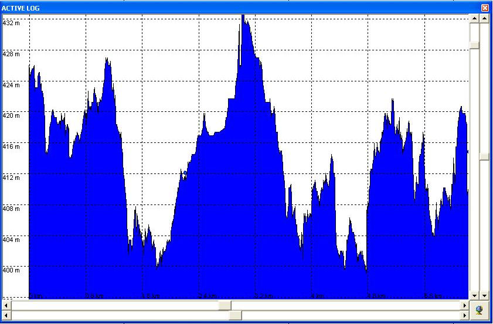Image resolution: width=493 pixels, height=324 pixels.
Task: Click the 428 m elevation label
Action: [11, 54]
